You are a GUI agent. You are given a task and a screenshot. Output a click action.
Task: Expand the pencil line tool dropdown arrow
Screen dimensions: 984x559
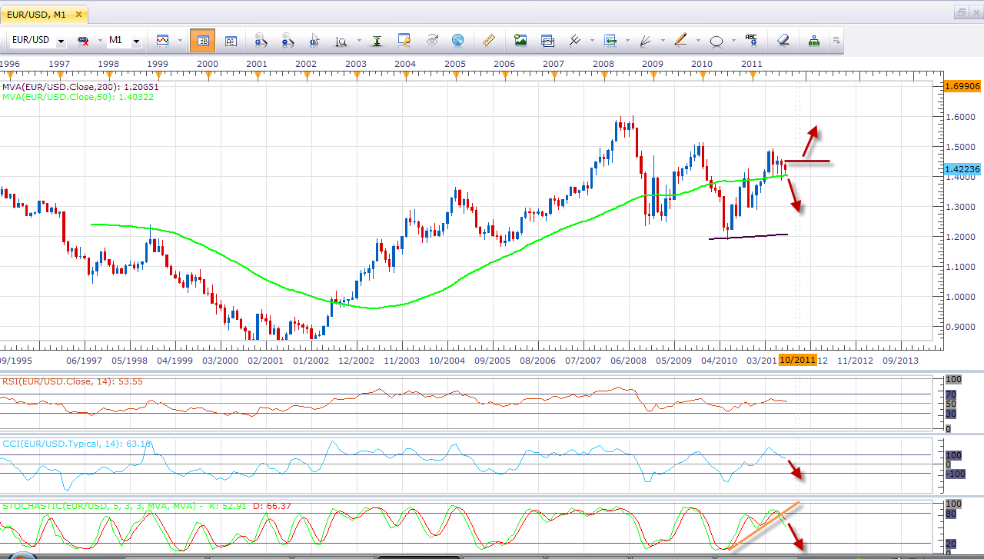(x=697, y=41)
